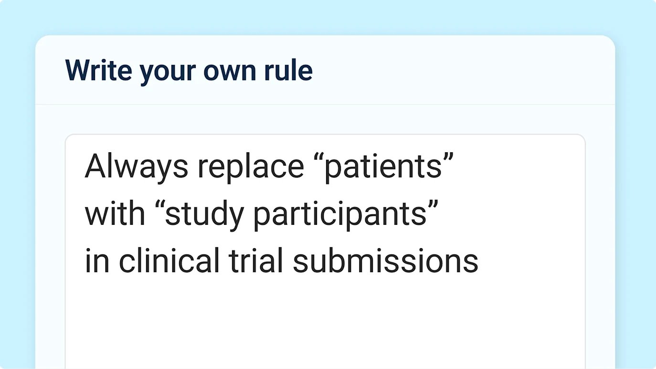Click the word "Write" in the heading
The width and height of the screenshot is (656, 369).
click(x=98, y=71)
